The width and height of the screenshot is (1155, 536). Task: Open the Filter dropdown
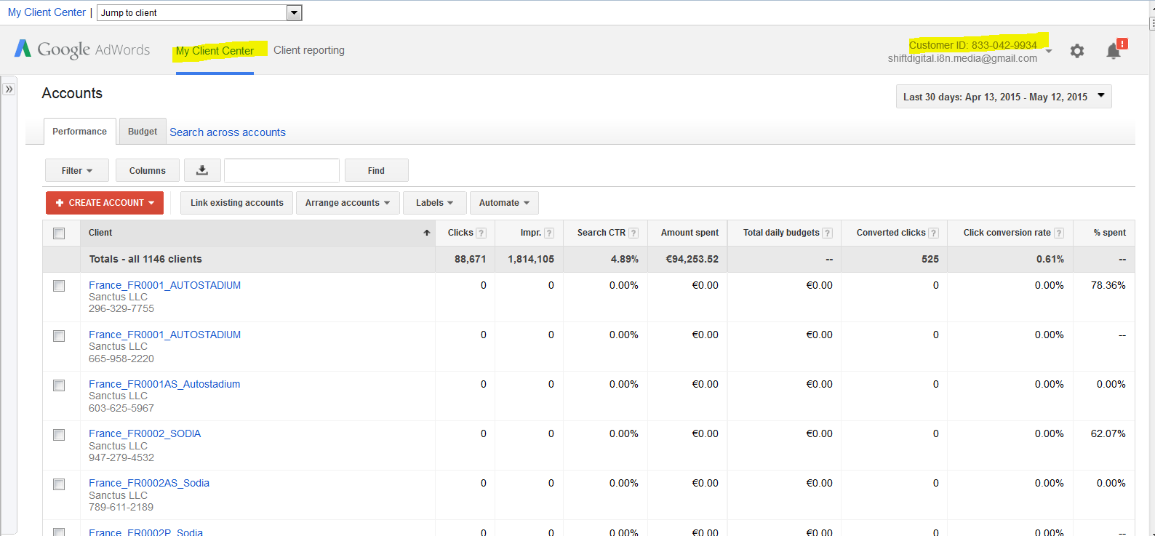click(77, 170)
